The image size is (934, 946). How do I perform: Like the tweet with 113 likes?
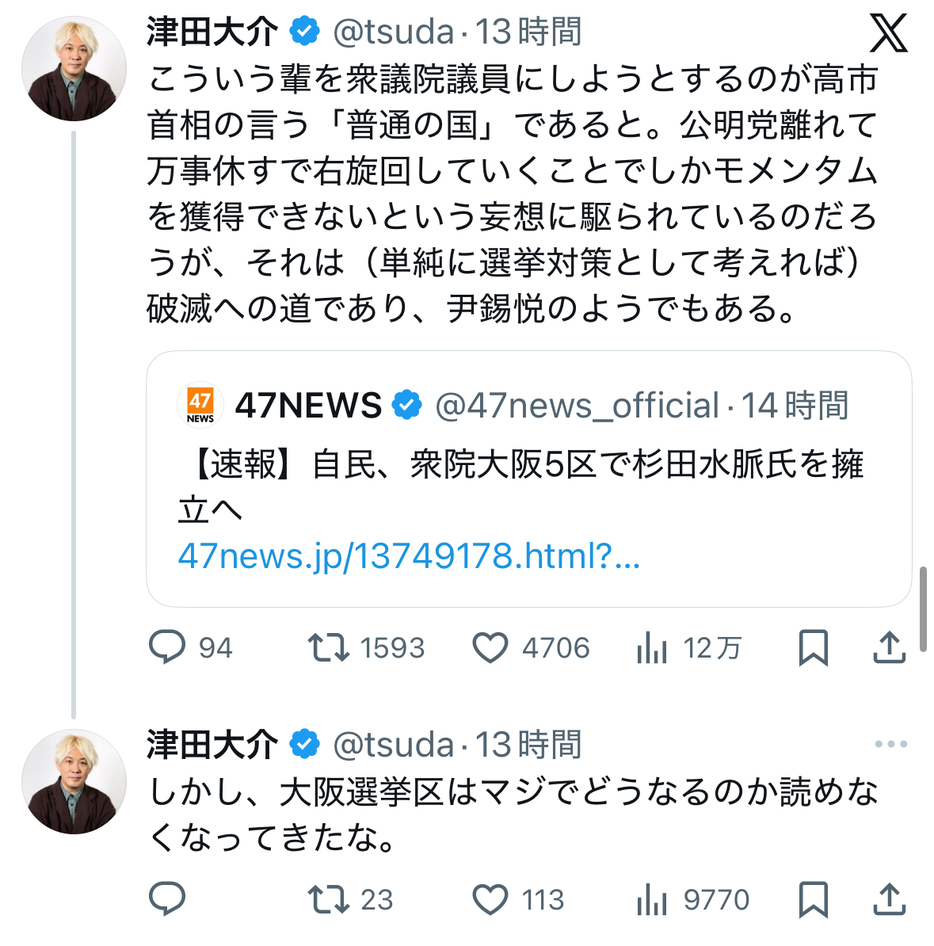[490, 899]
